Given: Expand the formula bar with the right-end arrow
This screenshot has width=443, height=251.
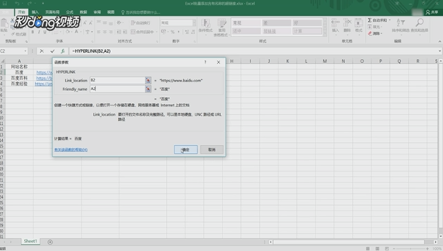Looking at the screenshot, I should click(x=439, y=51).
